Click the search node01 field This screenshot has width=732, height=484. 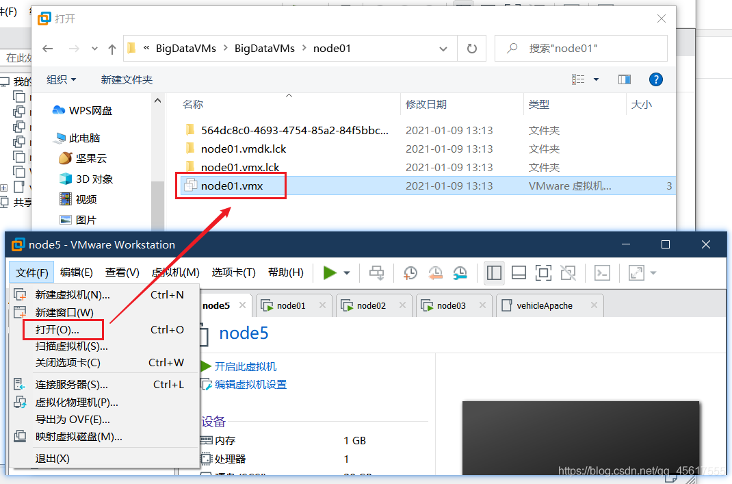click(x=581, y=49)
